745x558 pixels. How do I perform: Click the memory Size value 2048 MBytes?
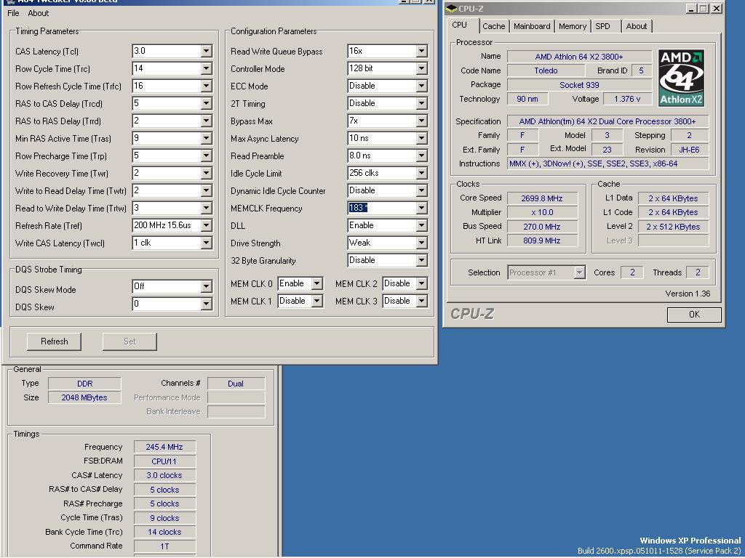tap(84, 397)
